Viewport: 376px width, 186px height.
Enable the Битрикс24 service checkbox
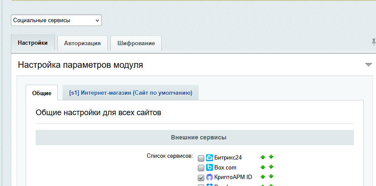tap(201, 158)
